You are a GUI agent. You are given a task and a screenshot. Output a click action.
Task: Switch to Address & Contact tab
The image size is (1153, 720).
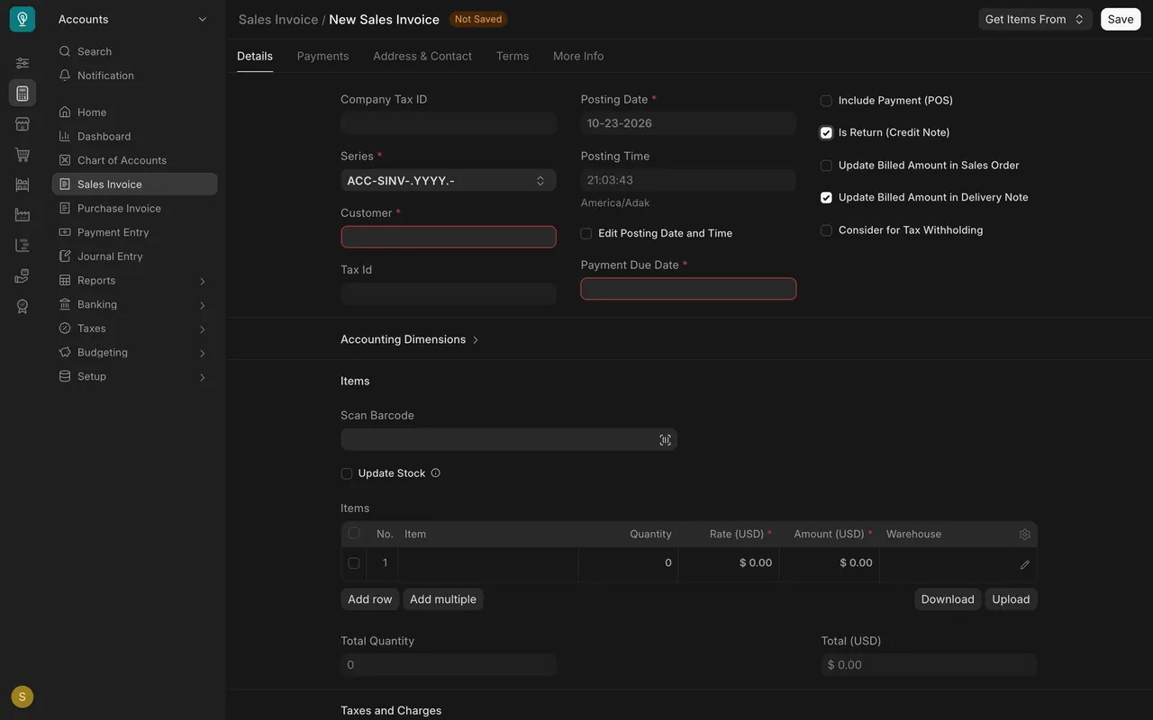[x=422, y=56]
